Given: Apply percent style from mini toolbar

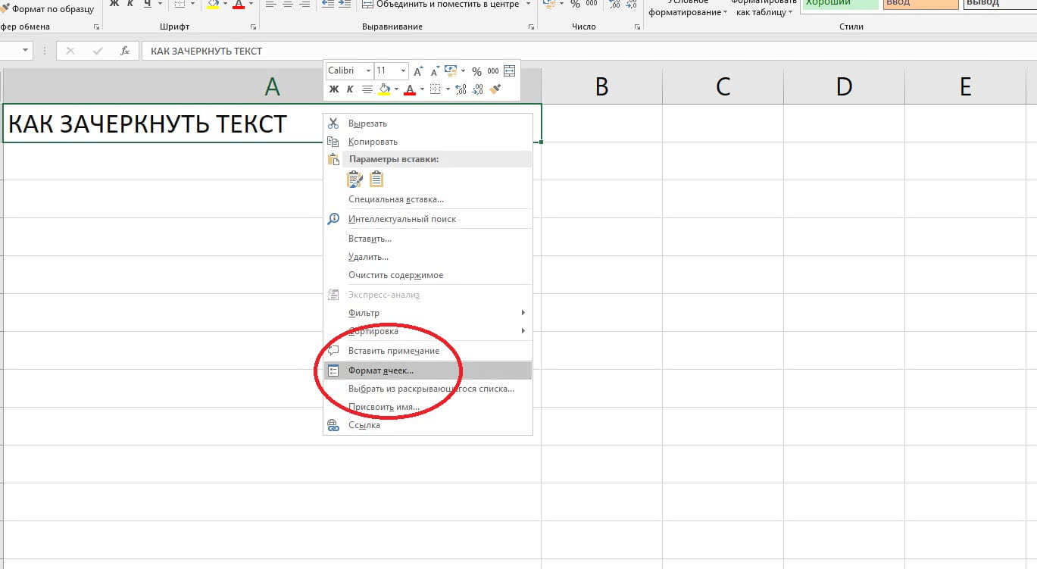Looking at the screenshot, I should (x=476, y=71).
